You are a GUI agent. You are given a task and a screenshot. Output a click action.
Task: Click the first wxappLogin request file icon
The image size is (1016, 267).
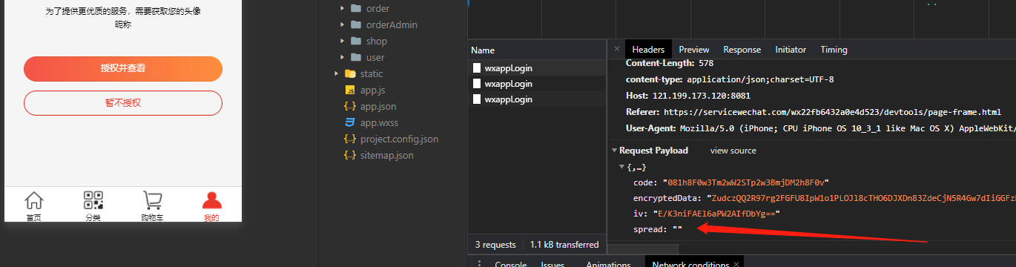(477, 67)
